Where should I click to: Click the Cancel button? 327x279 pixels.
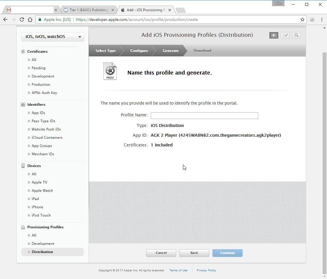point(161,253)
